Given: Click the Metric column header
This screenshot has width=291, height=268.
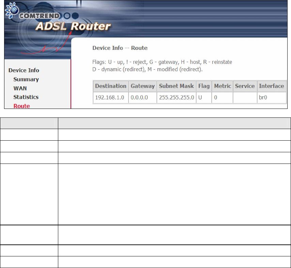Looking at the screenshot, I should (x=222, y=86).
